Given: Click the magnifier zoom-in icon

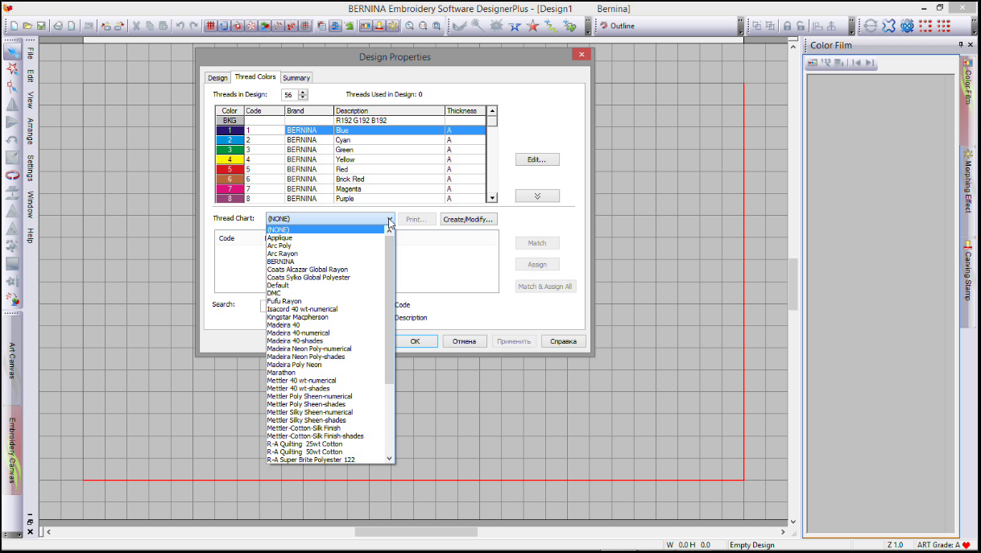Looking at the screenshot, I should click(x=410, y=26).
